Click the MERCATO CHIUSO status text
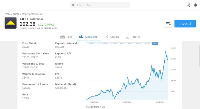 click(x=51, y=28)
